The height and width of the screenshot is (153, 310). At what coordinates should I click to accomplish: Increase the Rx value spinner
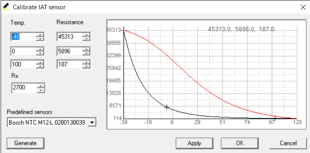tap(41, 86)
